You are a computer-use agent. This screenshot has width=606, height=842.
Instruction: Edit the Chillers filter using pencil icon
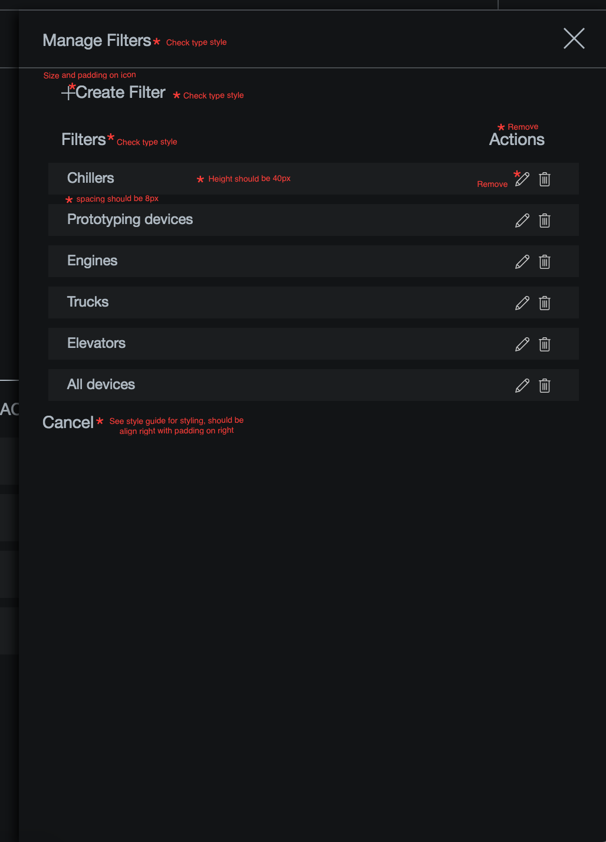tap(522, 179)
